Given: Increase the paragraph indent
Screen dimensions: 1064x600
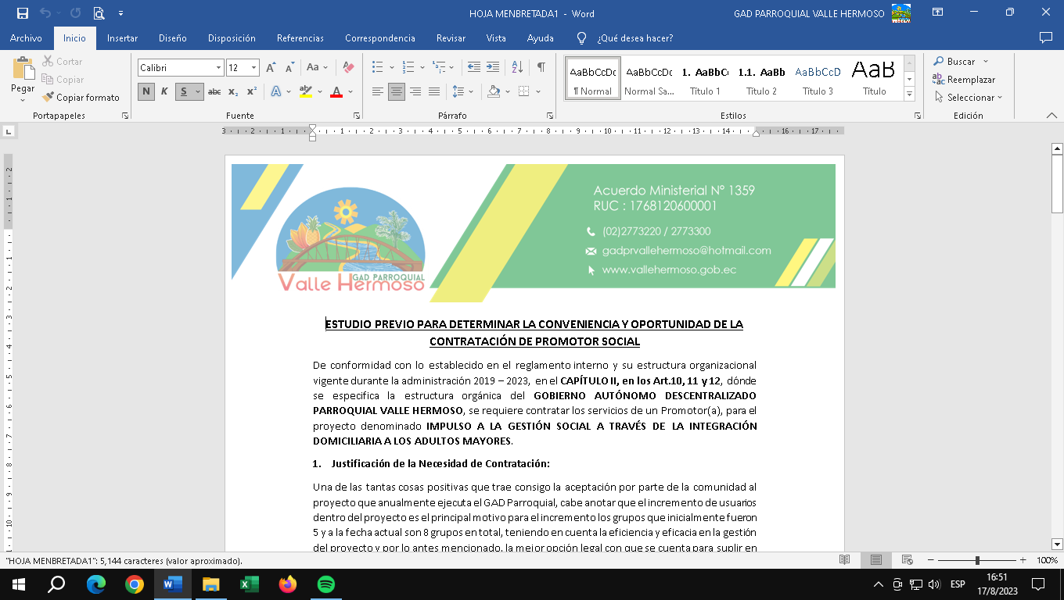Looking at the screenshot, I should coord(493,68).
